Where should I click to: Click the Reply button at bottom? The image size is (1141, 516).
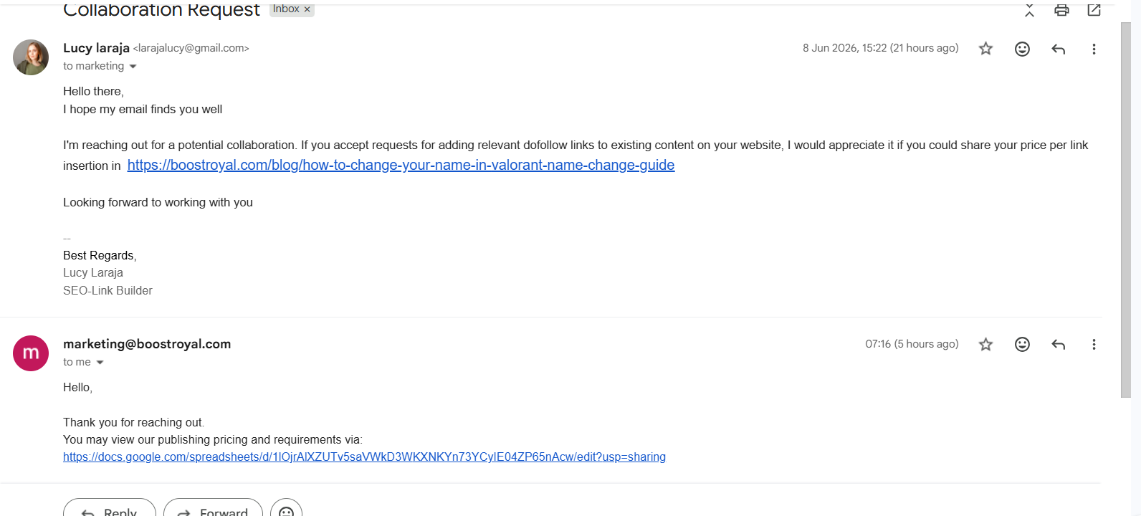coord(110,507)
